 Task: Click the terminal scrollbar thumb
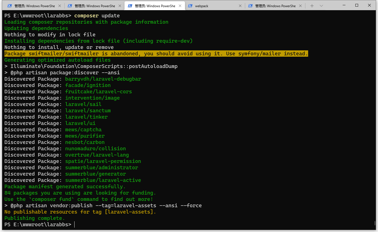pyautogui.click(x=374, y=223)
